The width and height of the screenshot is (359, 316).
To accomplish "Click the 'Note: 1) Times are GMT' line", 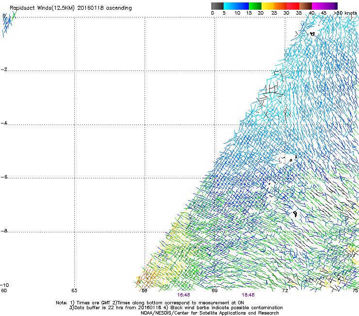I will 150,303.
